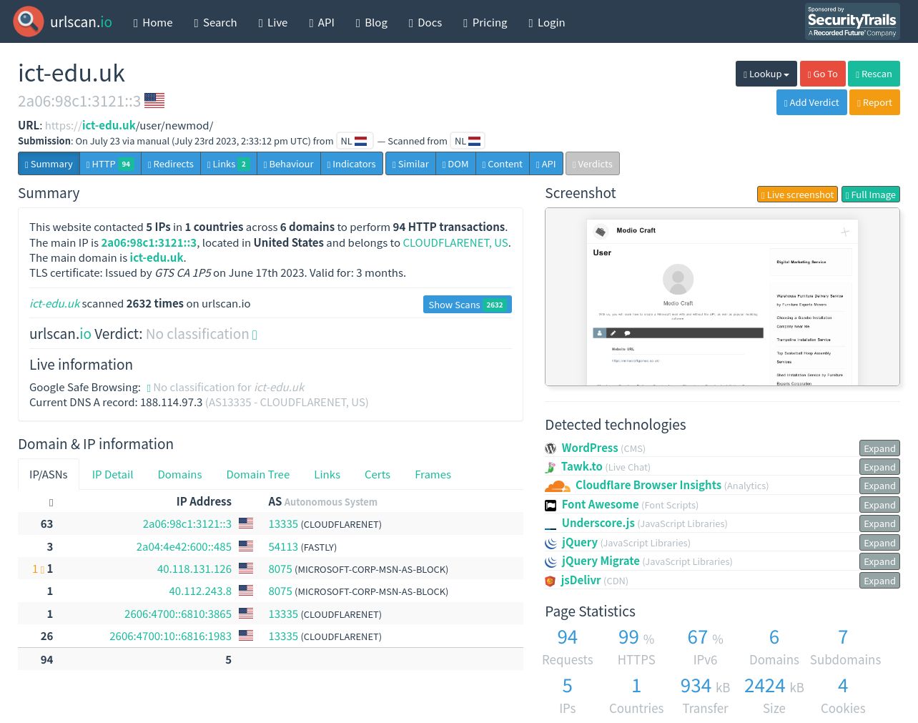This screenshot has width=918, height=723.
Task: Open the DOM tab
Action: pyautogui.click(x=455, y=164)
